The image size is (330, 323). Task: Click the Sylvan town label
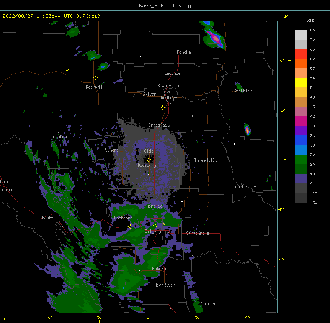(149, 94)
